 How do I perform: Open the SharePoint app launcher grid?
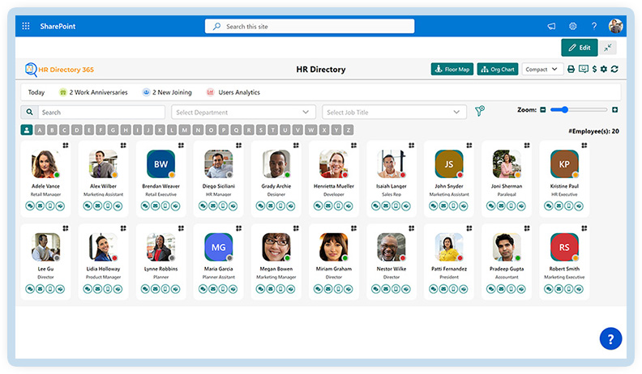(x=26, y=26)
